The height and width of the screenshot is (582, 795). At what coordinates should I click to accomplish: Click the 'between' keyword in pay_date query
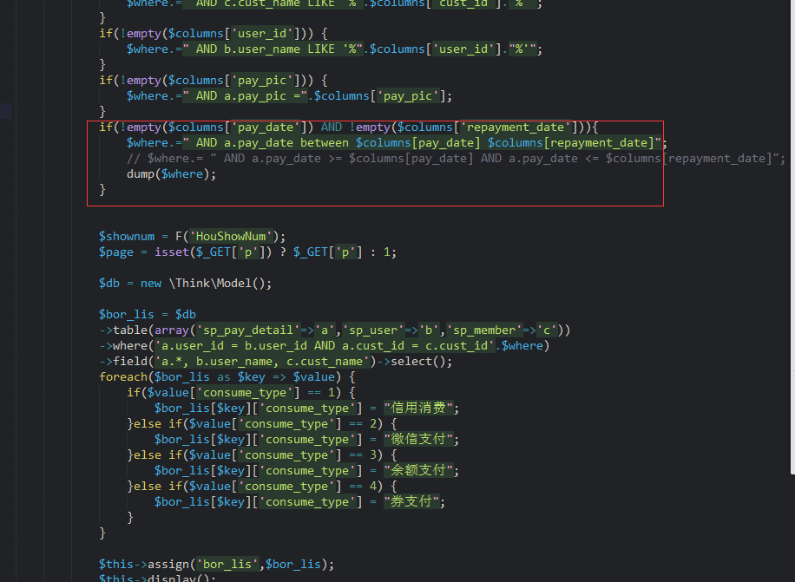(324, 142)
